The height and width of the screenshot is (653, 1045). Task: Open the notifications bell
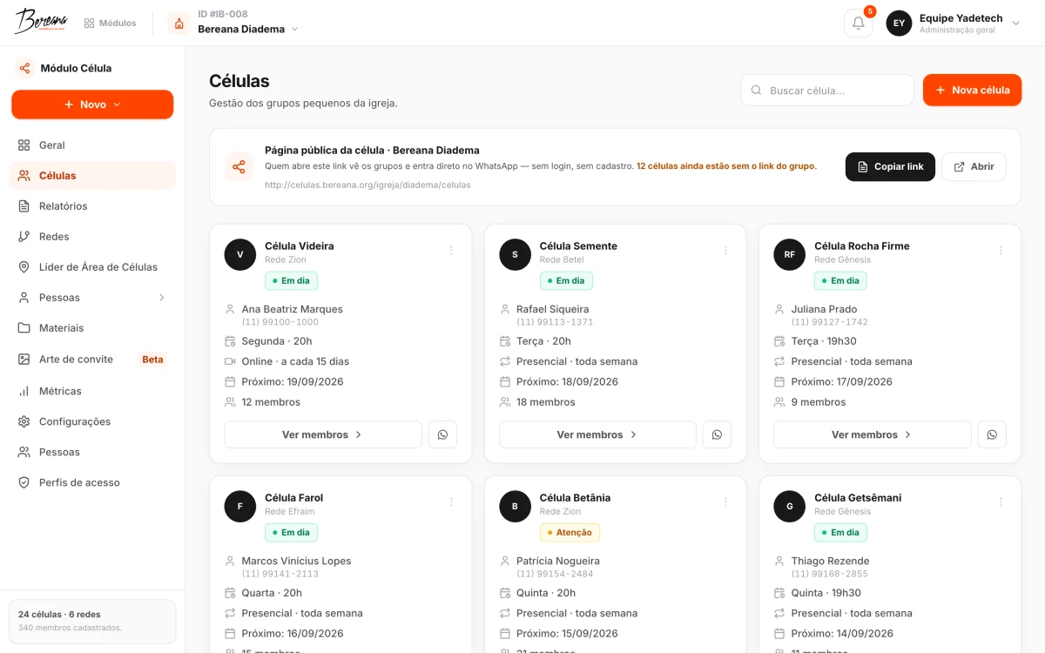[858, 23]
